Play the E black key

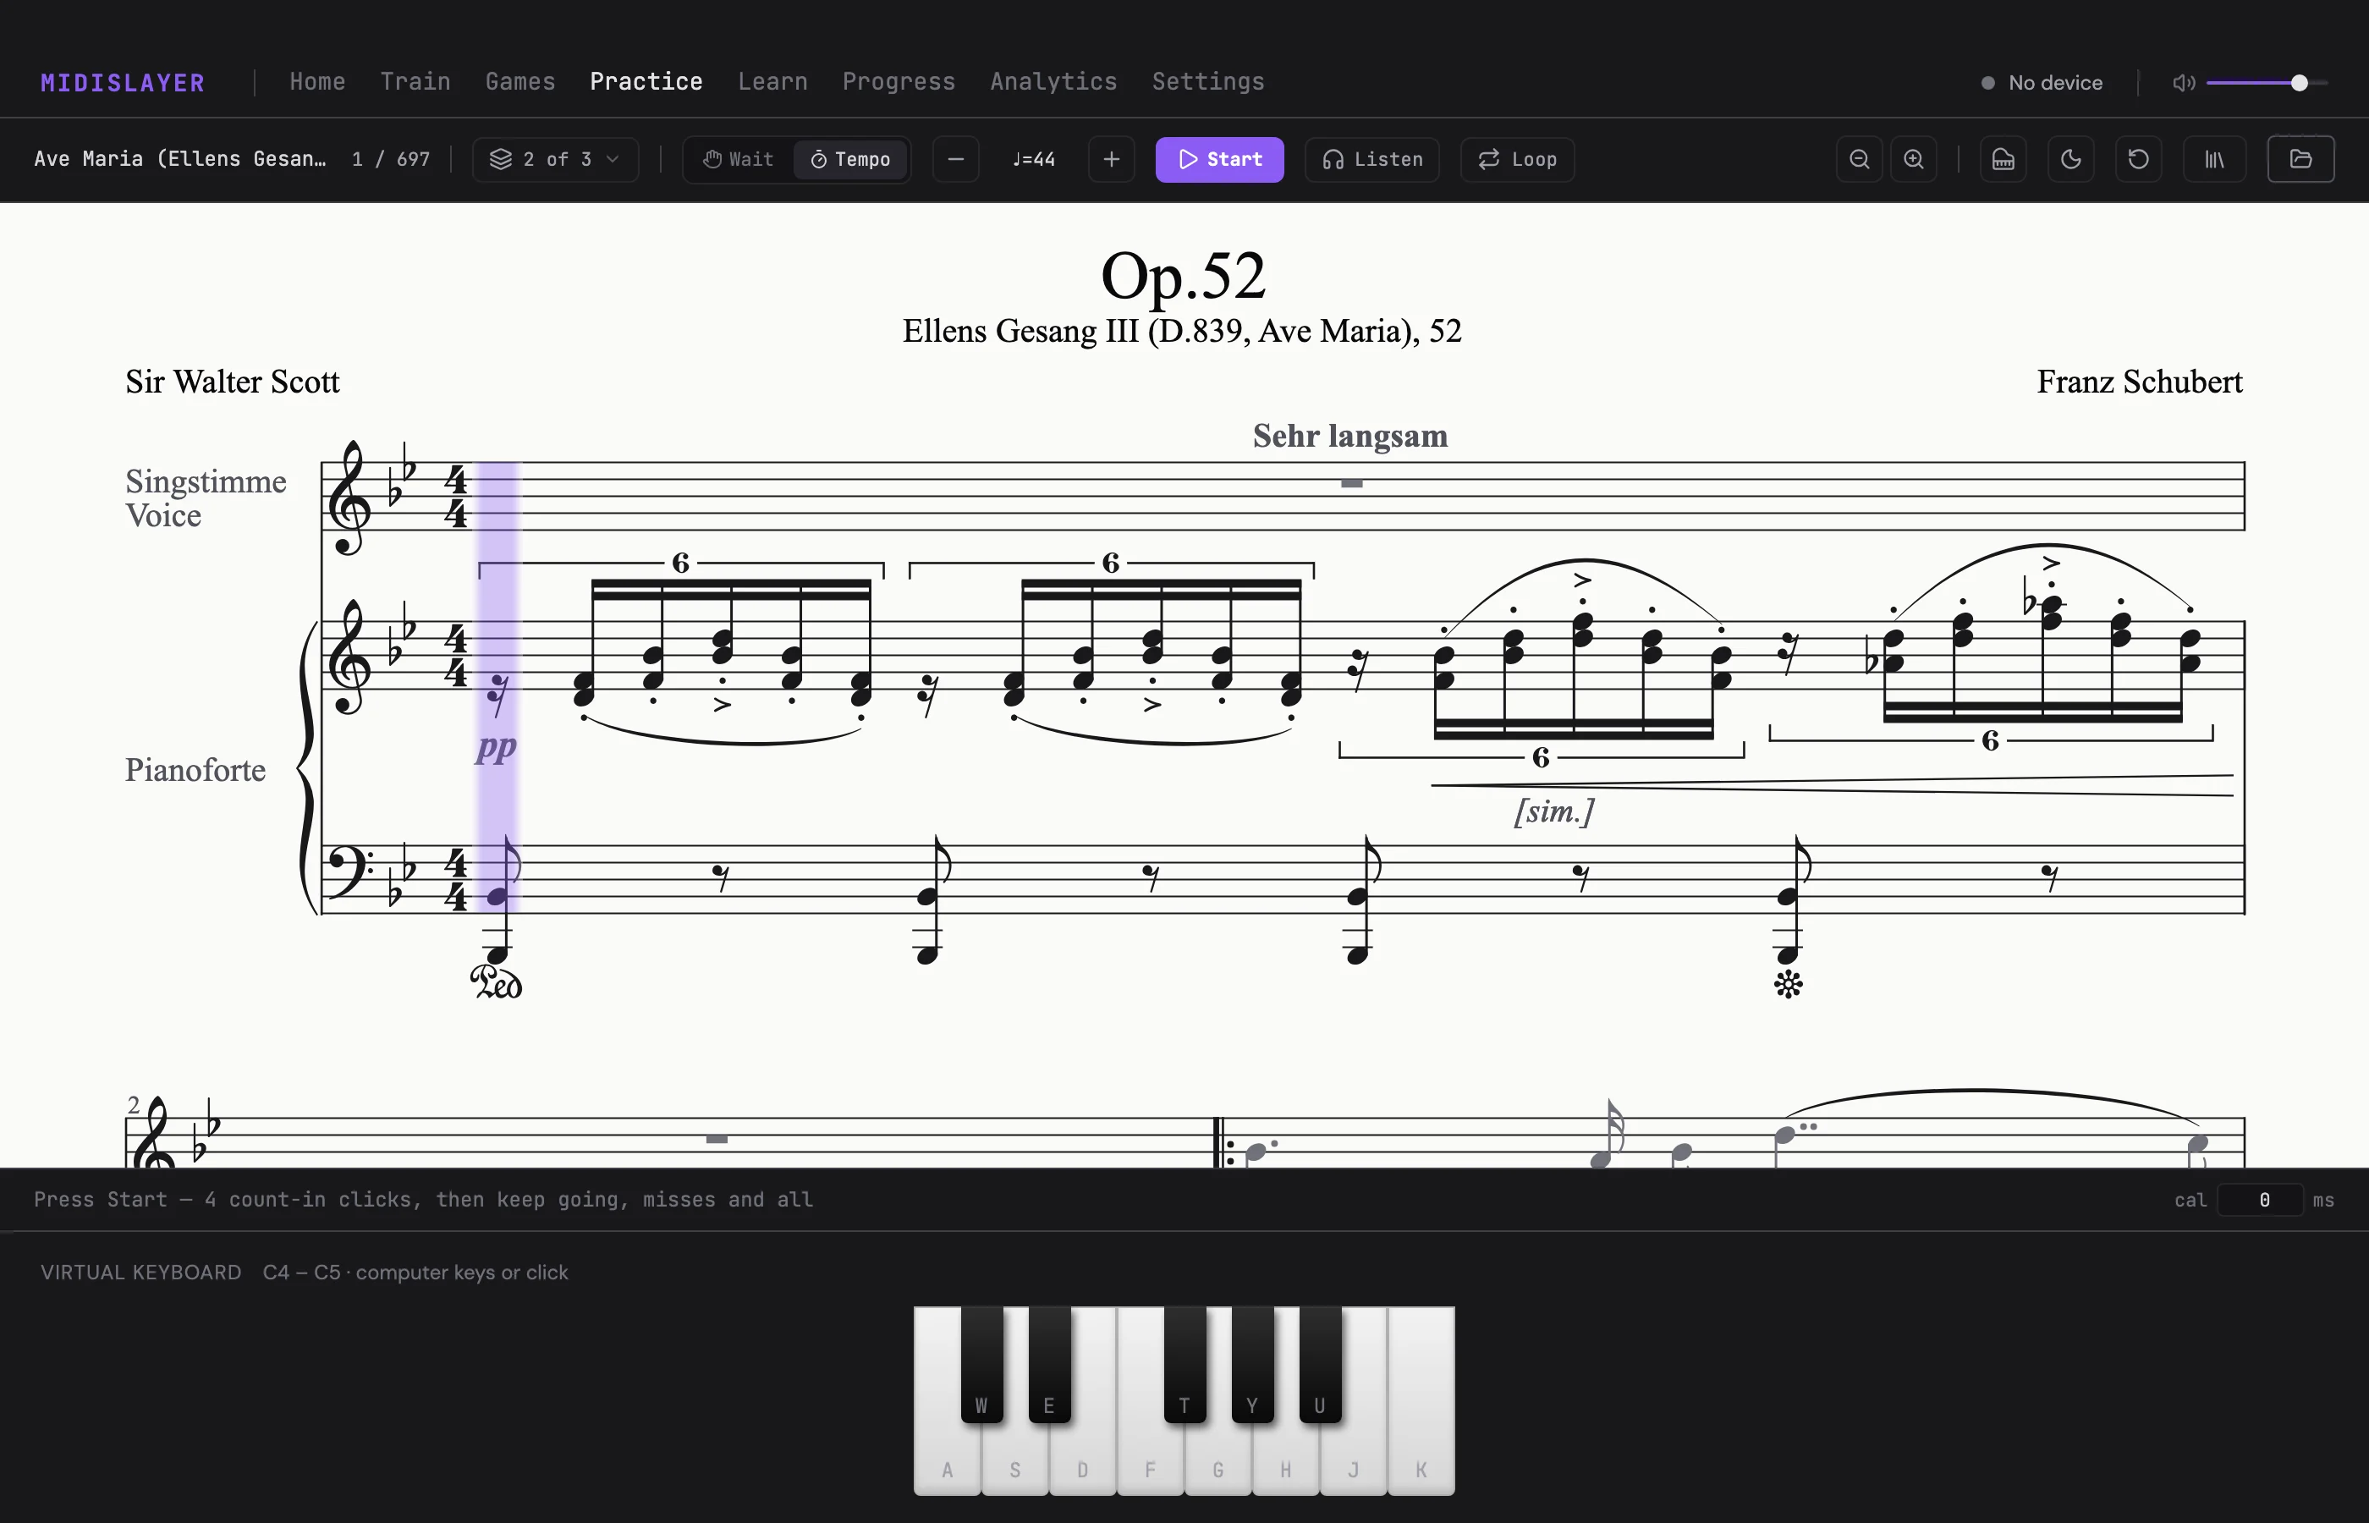[x=1049, y=1365]
